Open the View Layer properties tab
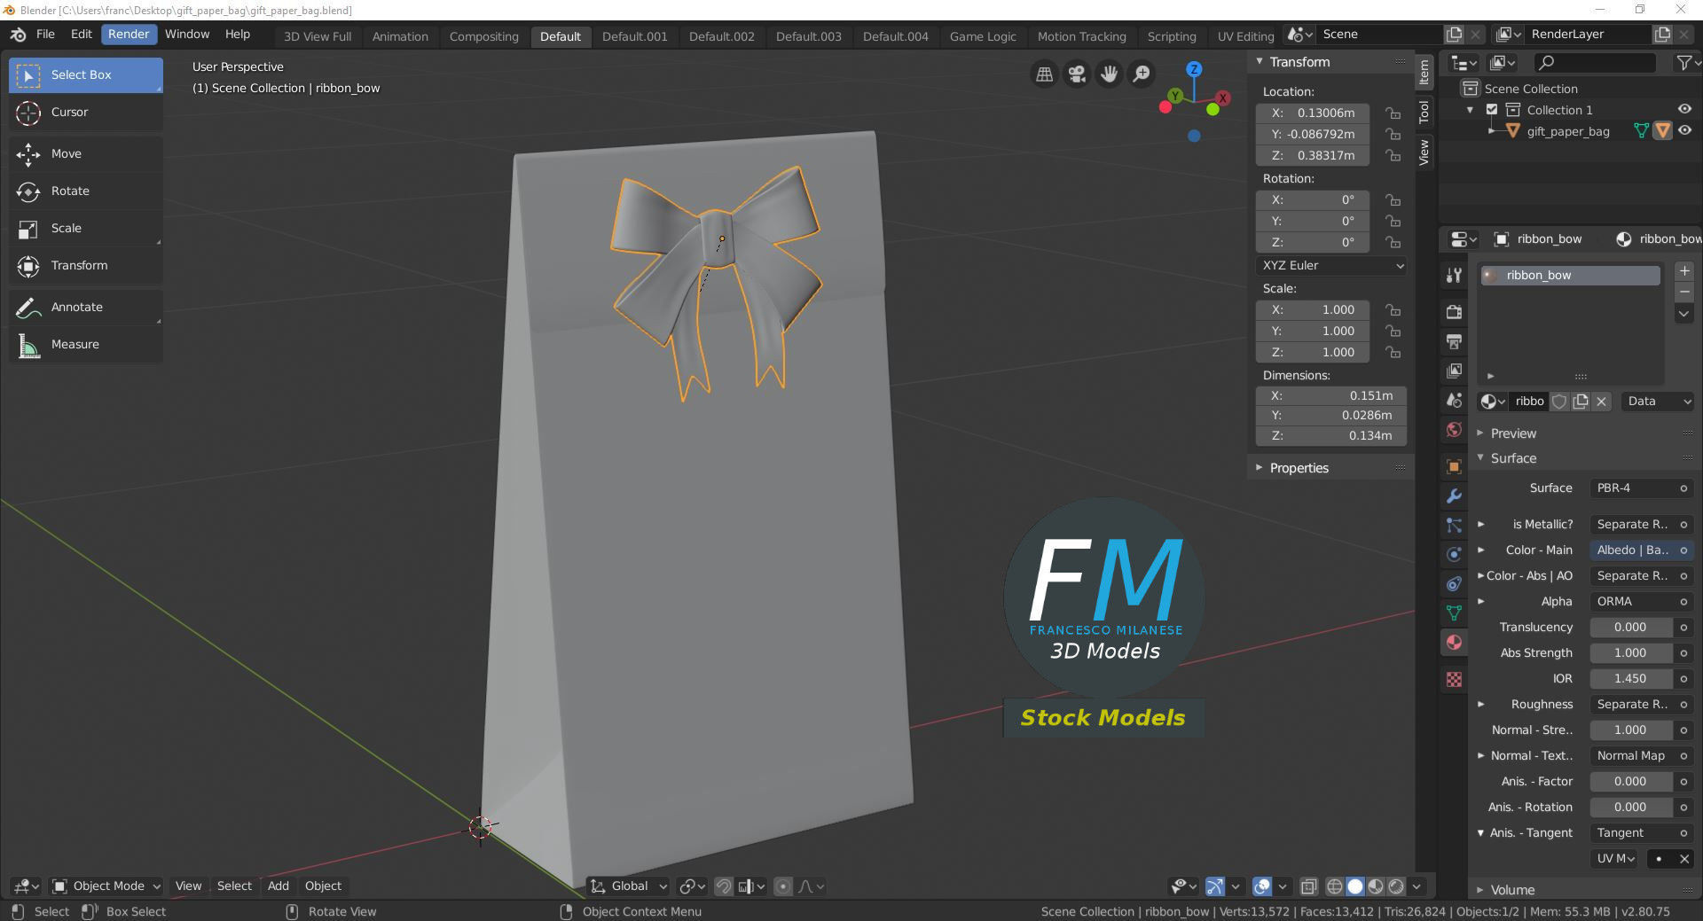This screenshot has width=1703, height=921. point(1454,371)
